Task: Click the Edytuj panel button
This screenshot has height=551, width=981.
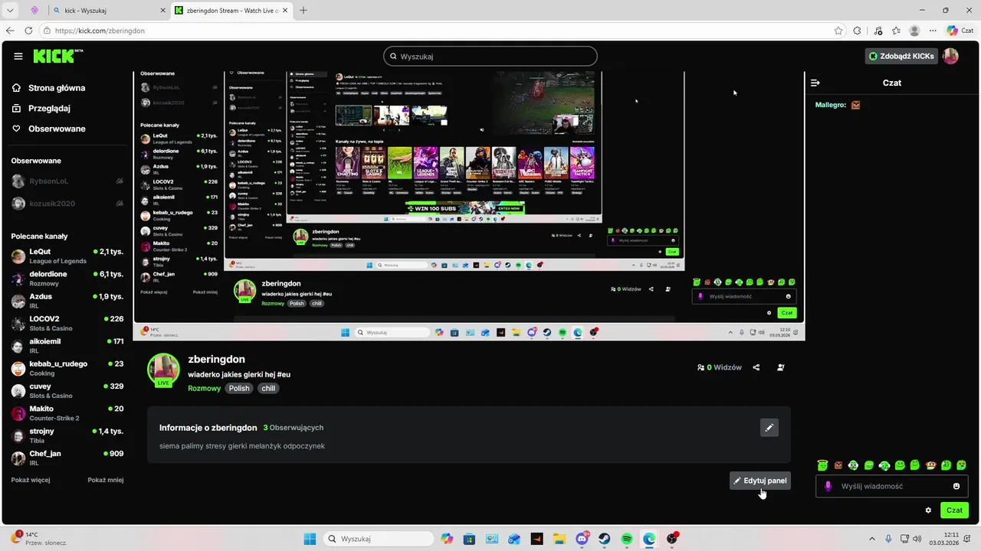Action: [x=760, y=481]
